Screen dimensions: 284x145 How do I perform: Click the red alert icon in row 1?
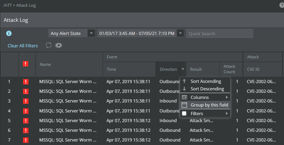point(26,82)
